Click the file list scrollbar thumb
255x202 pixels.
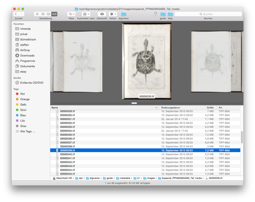tap(242, 137)
